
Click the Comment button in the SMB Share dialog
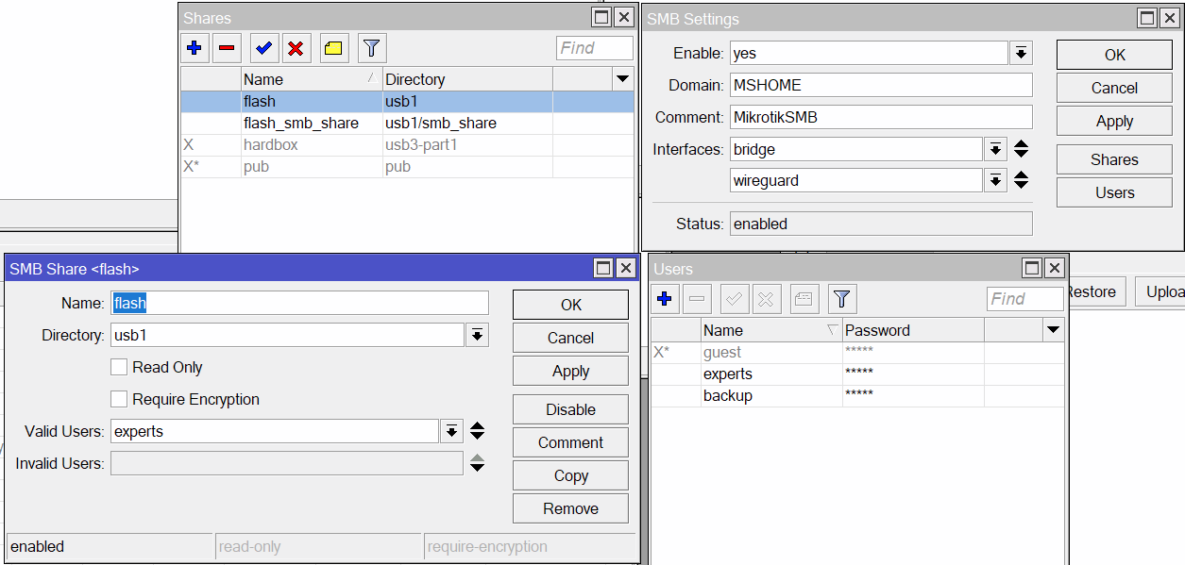click(x=570, y=442)
